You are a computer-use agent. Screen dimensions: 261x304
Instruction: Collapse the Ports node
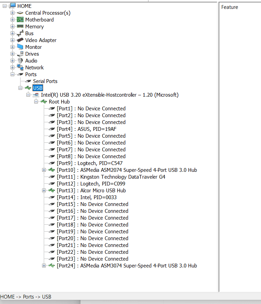coord(12,74)
